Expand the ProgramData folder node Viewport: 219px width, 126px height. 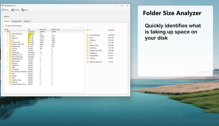coord(8,46)
